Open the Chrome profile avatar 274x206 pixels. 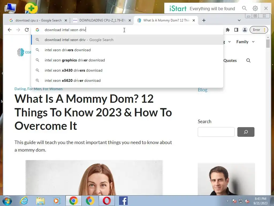245,30
